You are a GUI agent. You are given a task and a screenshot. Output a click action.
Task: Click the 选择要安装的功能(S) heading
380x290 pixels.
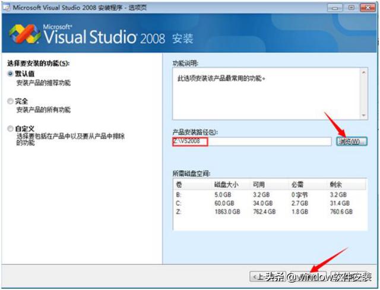(x=38, y=63)
